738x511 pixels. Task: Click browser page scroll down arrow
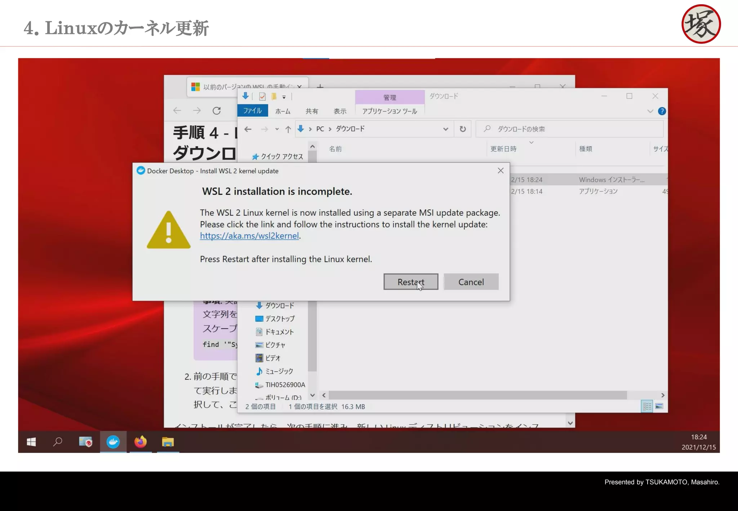570,423
